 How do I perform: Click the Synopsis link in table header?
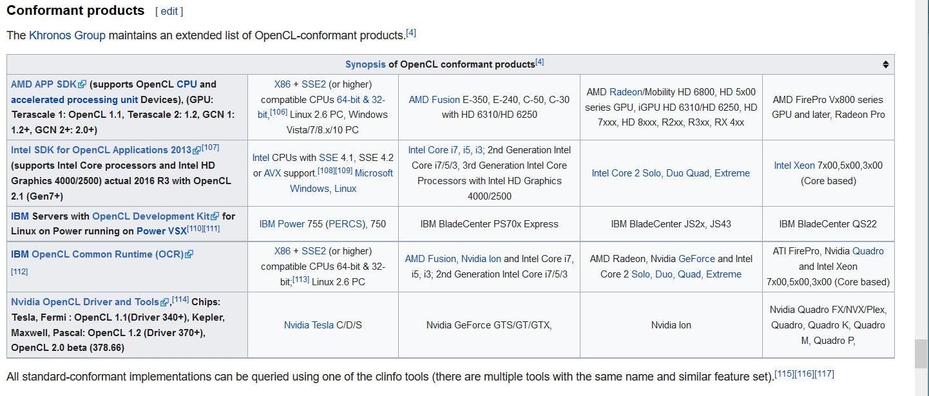point(365,64)
